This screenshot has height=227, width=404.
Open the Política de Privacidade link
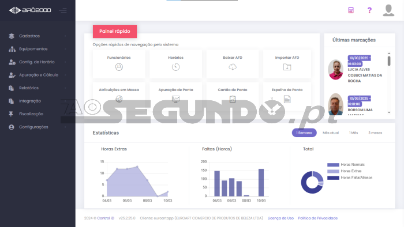click(x=317, y=218)
